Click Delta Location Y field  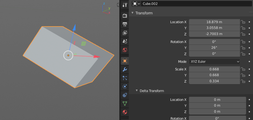click(x=217, y=106)
